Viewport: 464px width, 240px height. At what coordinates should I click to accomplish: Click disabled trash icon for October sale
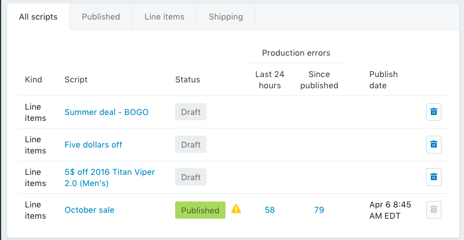point(433,210)
